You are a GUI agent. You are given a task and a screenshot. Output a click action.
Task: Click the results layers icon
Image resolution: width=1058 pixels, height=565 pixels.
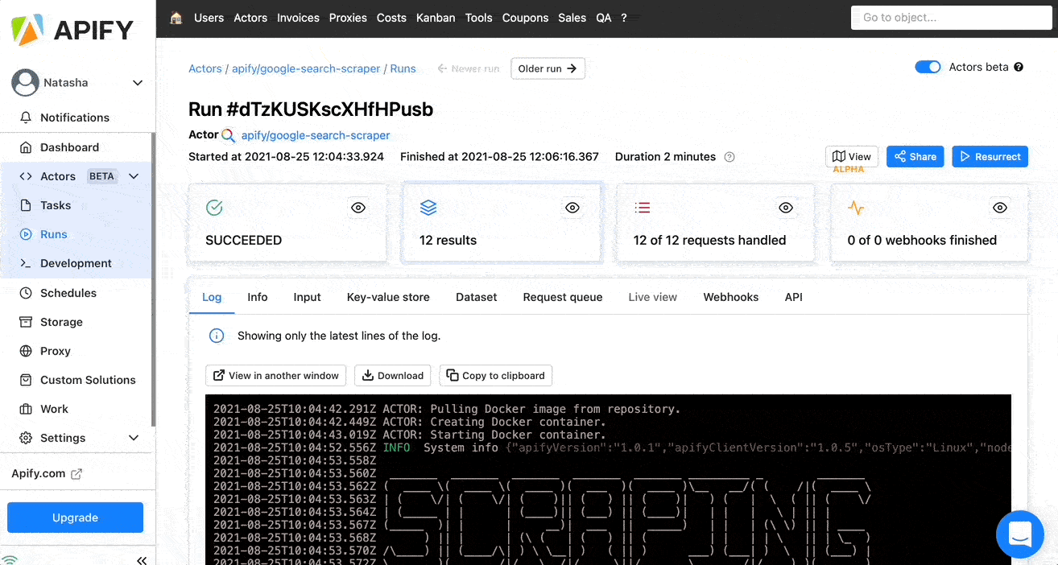pos(428,208)
